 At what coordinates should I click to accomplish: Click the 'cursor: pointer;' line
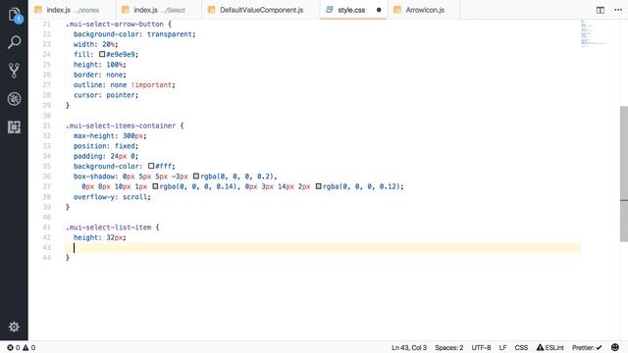coord(106,95)
